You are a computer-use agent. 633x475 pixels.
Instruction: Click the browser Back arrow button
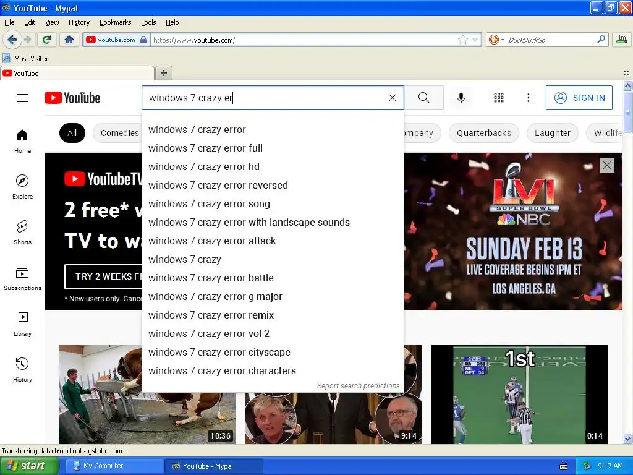tap(12, 40)
